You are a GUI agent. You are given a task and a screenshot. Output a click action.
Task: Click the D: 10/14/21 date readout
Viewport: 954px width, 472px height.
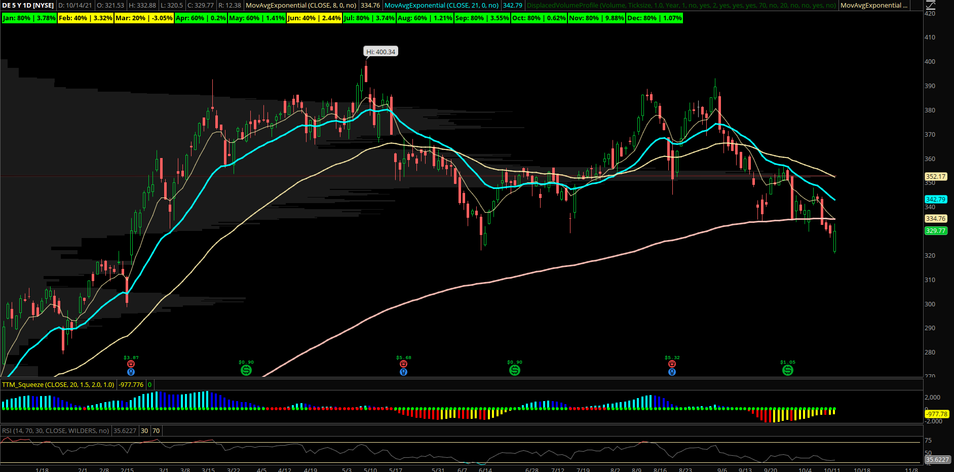coord(75,6)
